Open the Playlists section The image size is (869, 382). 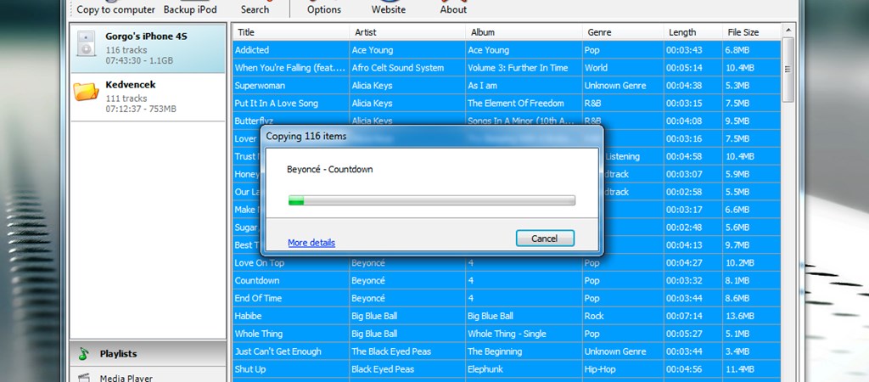pos(148,354)
